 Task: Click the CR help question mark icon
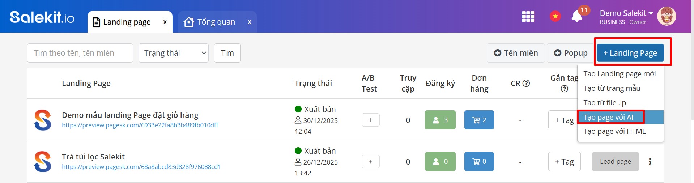526,83
